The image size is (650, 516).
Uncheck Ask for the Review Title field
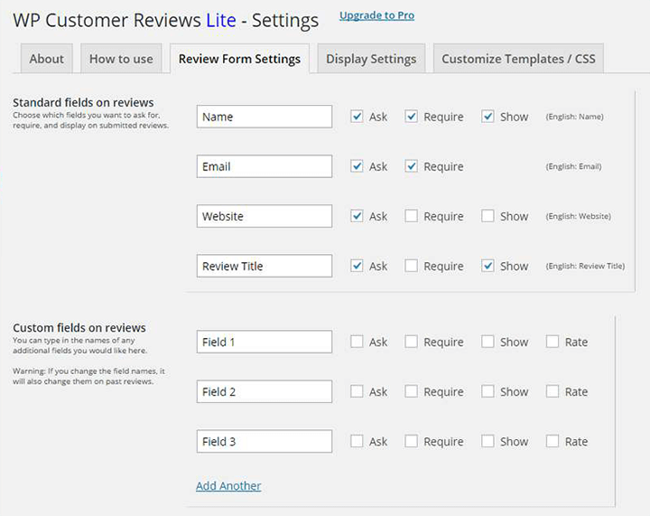click(357, 266)
